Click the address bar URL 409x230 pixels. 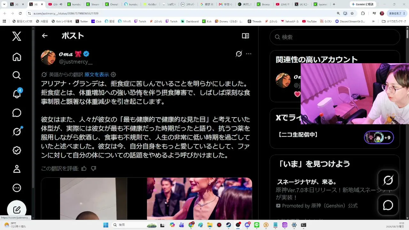click(x=66, y=13)
